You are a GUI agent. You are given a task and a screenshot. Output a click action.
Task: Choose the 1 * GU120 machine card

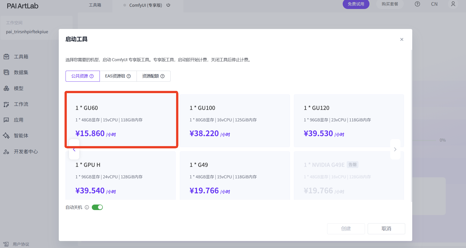(x=349, y=121)
